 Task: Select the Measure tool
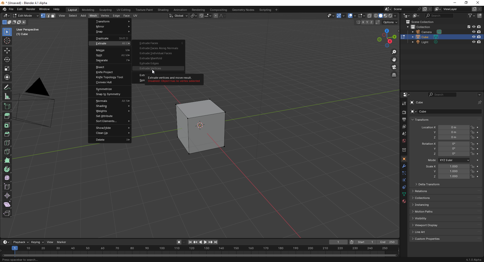(7, 96)
